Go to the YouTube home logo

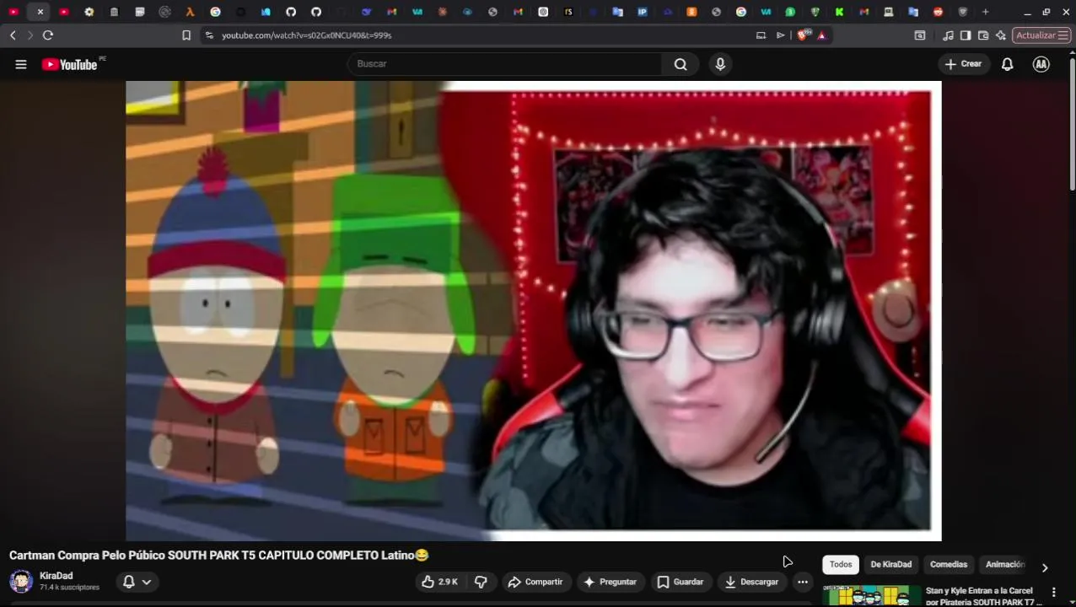pyautogui.click(x=69, y=64)
